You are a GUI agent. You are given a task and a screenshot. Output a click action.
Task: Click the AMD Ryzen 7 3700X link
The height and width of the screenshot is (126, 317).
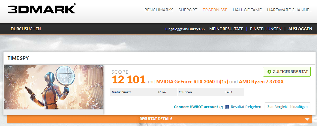coord(261,82)
